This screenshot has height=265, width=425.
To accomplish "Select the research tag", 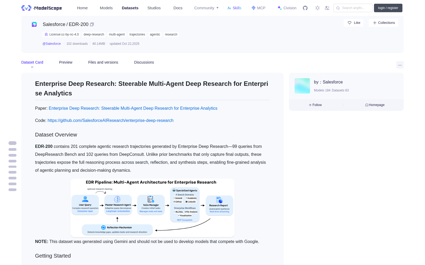I will point(171,34).
